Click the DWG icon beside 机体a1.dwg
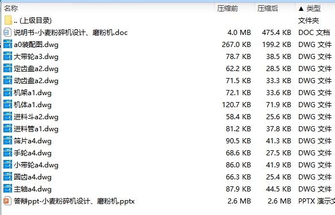The image size is (335, 215). coord(7,104)
